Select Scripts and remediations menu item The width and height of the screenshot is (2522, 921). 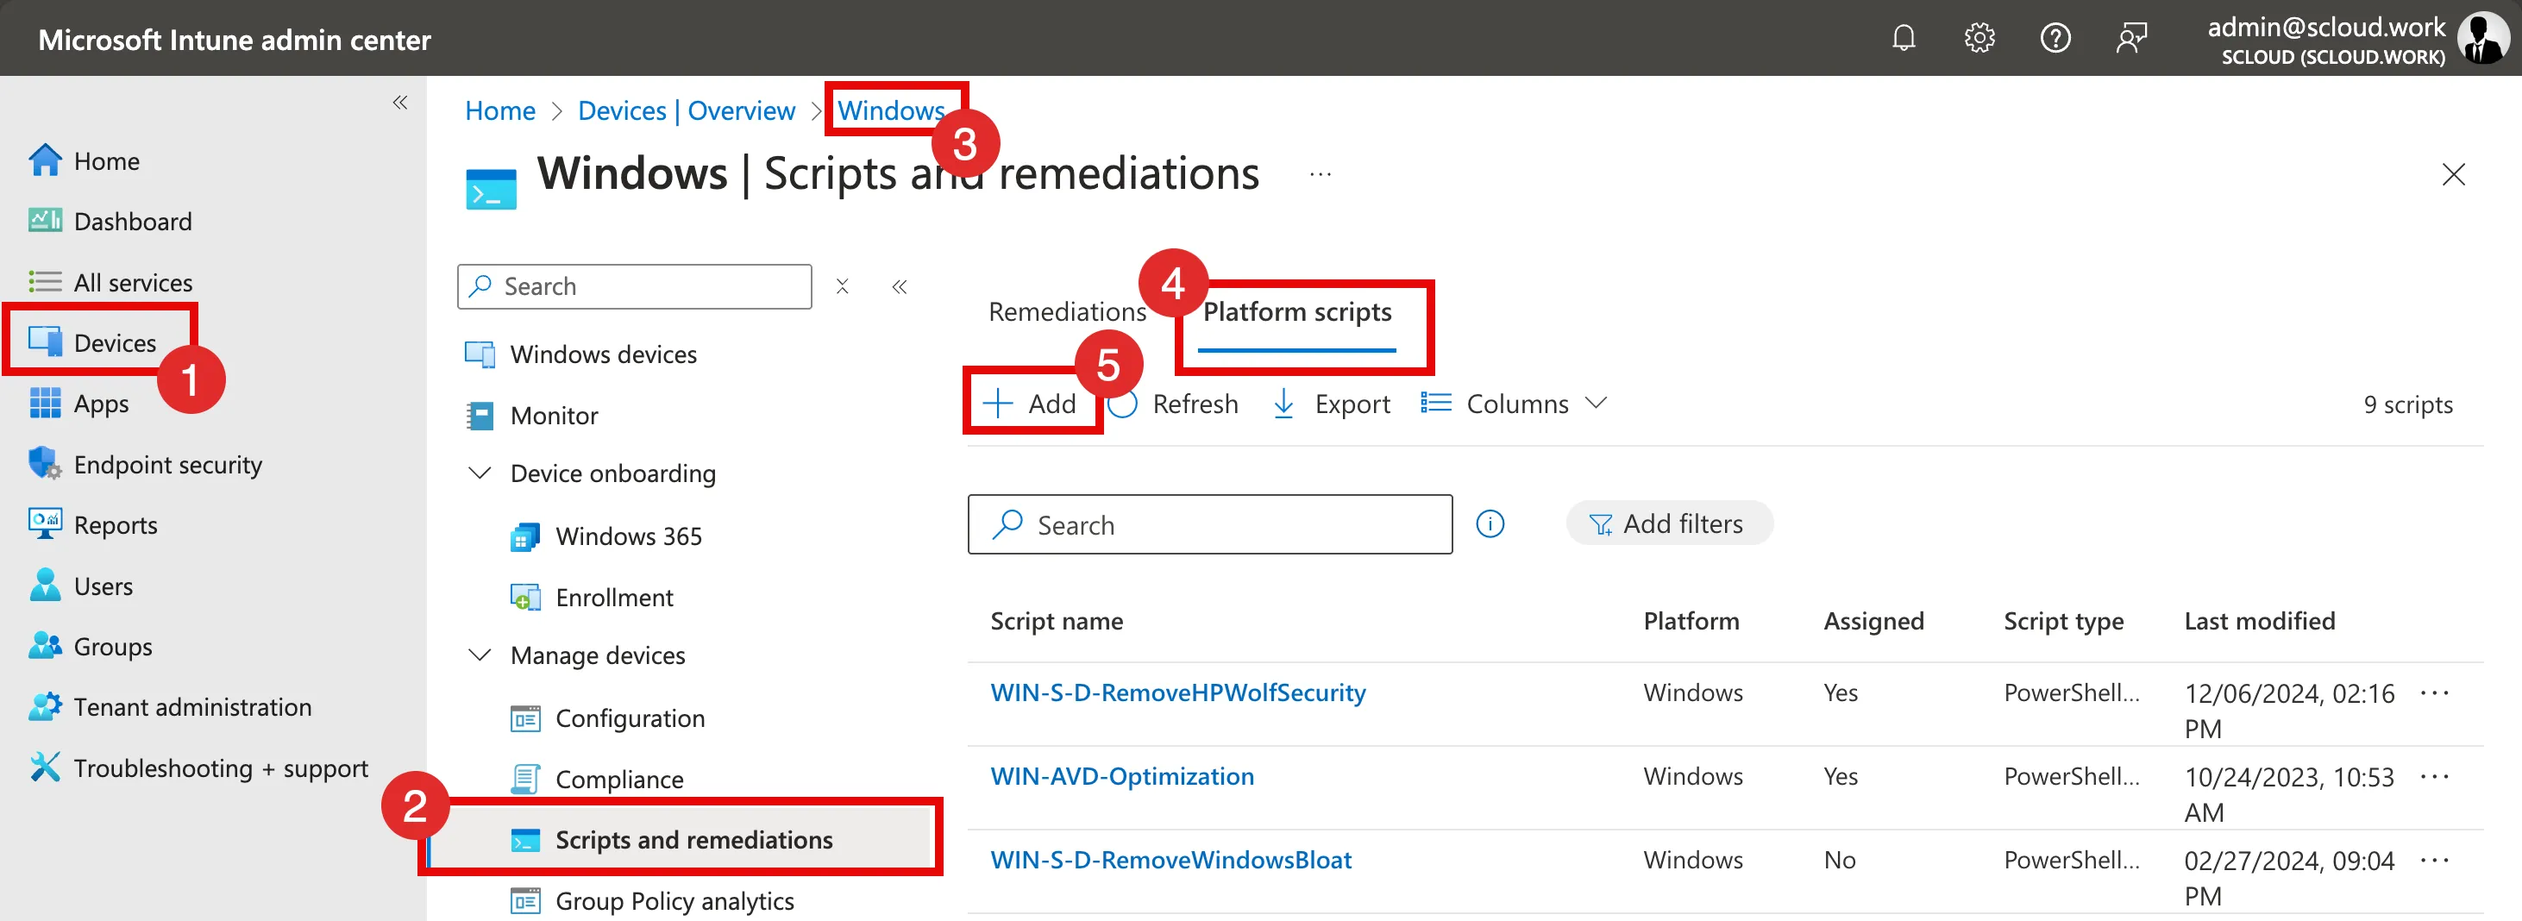(680, 840)
